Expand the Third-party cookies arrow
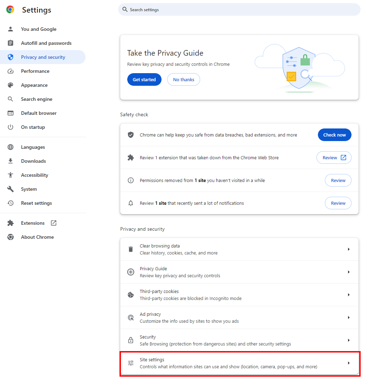Viewport: 375px width, 384px height. [348, 295]
